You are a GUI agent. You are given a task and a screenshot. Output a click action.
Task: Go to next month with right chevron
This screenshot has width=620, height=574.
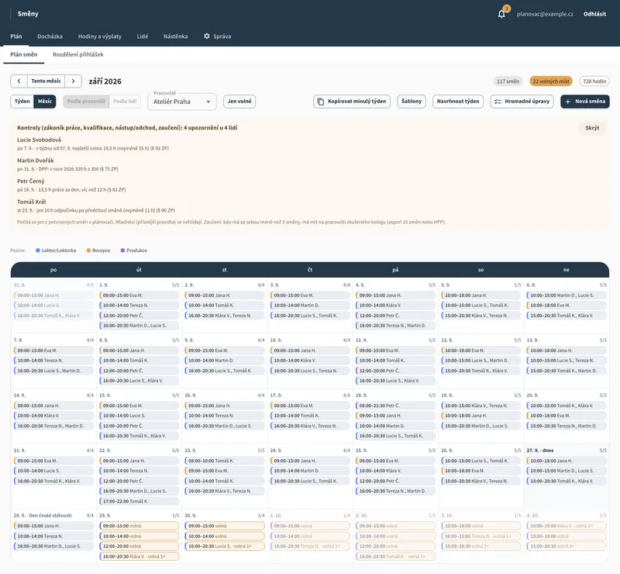click(x=73, y=81)
